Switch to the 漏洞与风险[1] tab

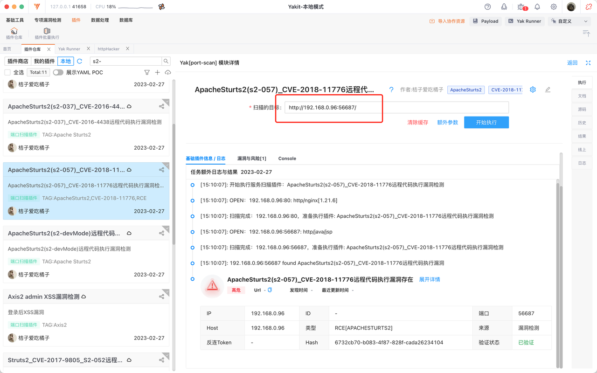point(252,159)
